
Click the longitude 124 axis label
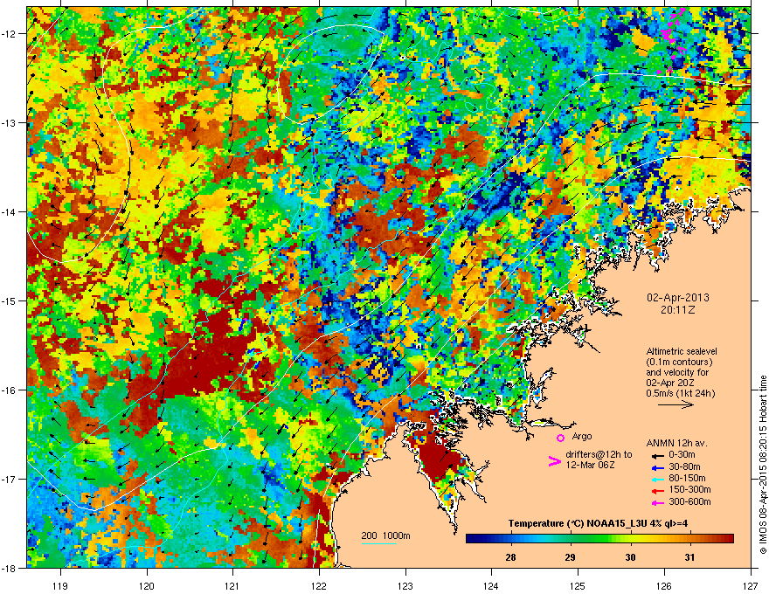pos(491,585)
